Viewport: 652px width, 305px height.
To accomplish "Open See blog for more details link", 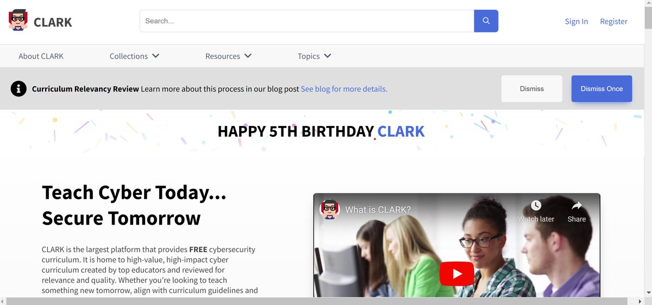I will [344, 88].
